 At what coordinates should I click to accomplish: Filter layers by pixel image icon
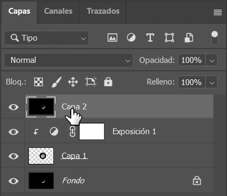tap(112, 38)
